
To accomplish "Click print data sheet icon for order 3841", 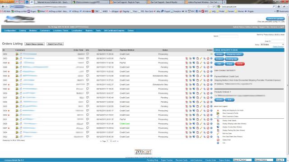I will [x=205, y=85].
